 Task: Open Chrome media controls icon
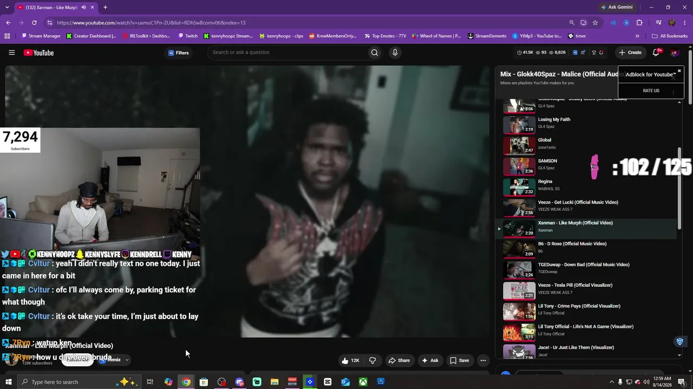pyautogui.click(x=658, y=23)
